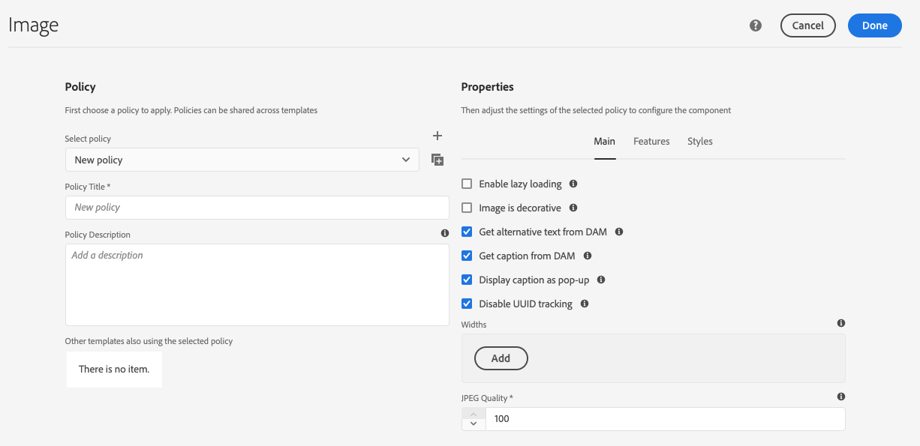Enable lazy loading checkbox
Viewport: 920px width, 446px height.
[467, 184]
